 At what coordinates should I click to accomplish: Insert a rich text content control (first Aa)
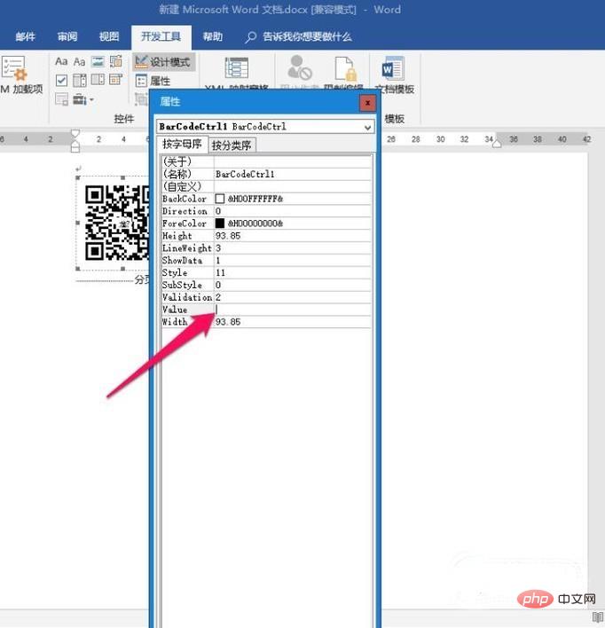pos(61,62)
